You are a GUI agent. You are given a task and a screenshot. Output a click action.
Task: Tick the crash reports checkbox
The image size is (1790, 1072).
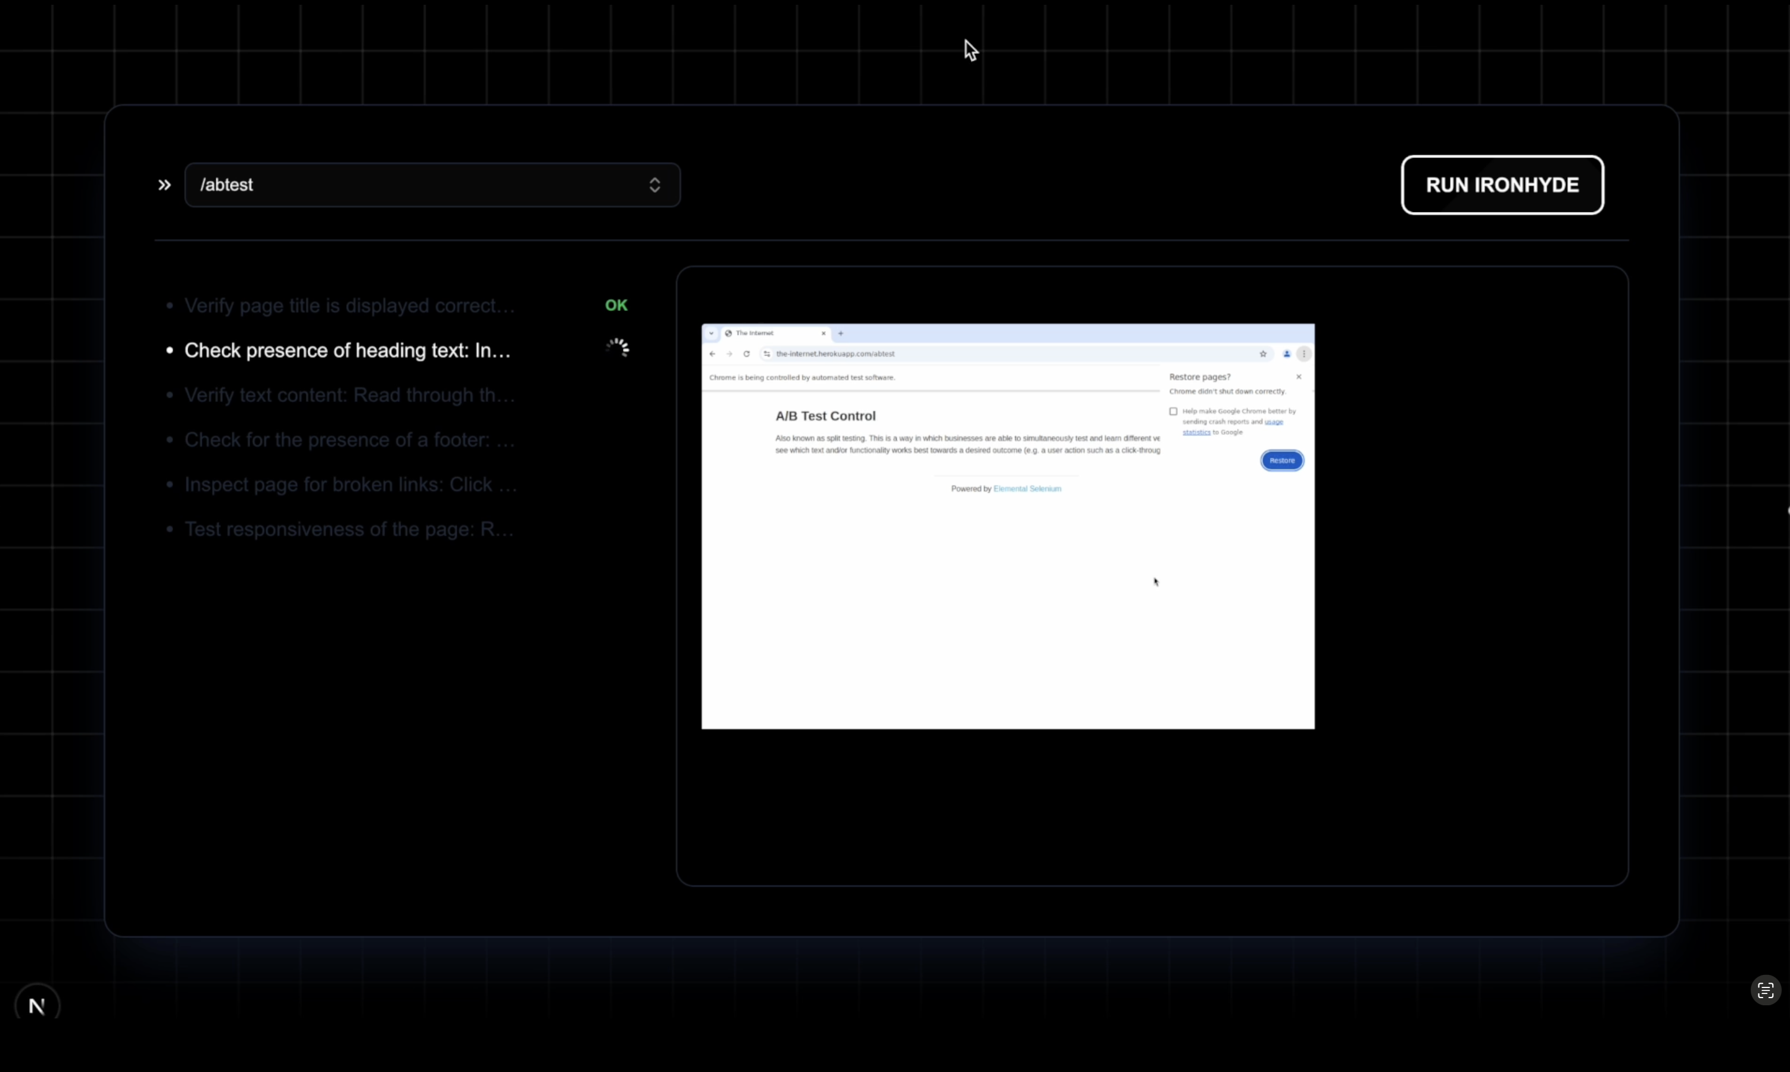point(1173,411)
